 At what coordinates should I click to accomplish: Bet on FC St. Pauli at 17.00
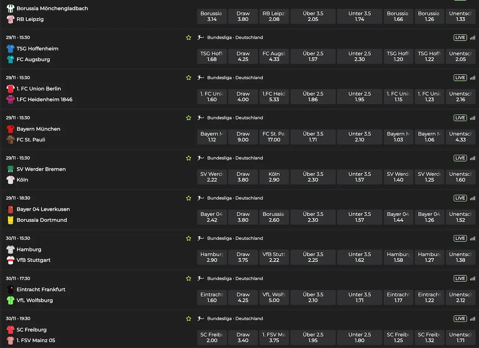pyautogui.click(x=274, y=137)
